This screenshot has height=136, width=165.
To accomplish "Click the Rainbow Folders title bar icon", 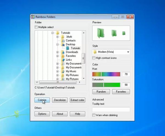I will tap(33, 17).
